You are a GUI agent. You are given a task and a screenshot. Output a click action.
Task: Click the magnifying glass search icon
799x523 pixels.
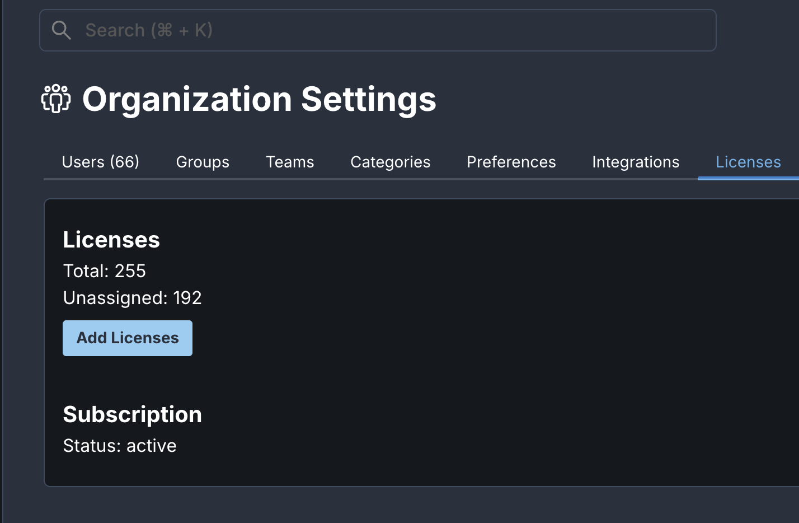[61, 30]
